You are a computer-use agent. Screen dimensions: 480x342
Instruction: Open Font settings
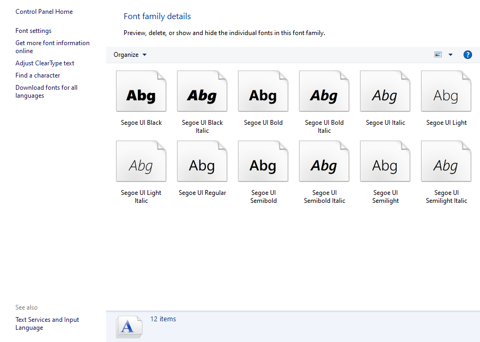tap(33, 30)
